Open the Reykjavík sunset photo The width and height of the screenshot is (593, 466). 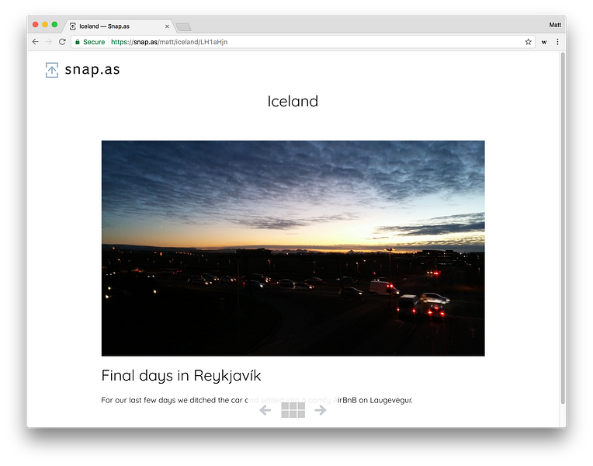coord(293,249)
